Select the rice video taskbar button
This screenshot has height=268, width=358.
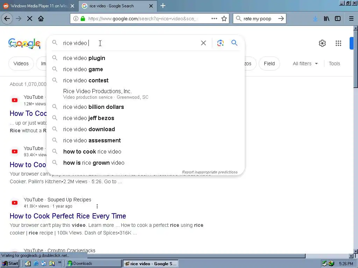[150, 263]
